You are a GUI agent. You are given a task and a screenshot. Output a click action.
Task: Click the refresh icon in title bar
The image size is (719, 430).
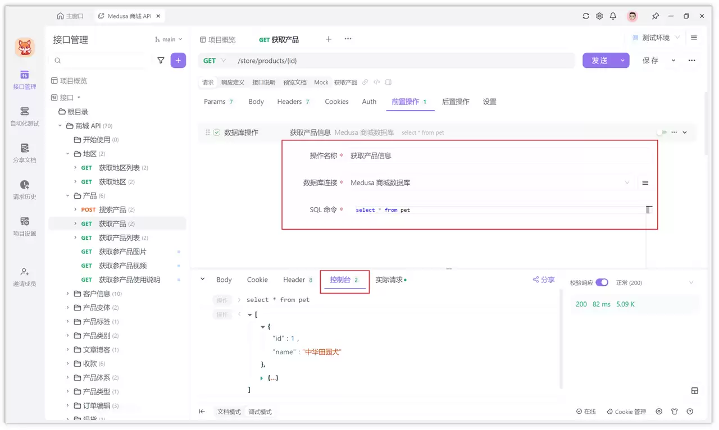[586, 16]
